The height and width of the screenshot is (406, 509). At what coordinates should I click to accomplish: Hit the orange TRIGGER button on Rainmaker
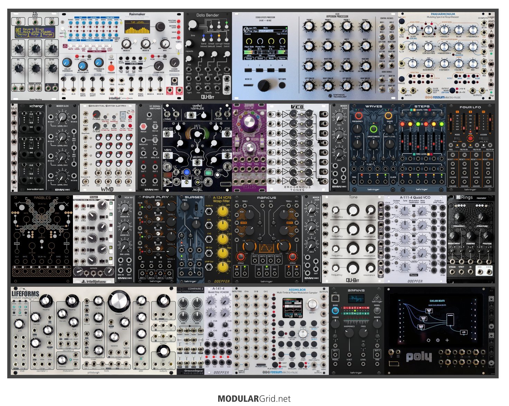point(111,67)
